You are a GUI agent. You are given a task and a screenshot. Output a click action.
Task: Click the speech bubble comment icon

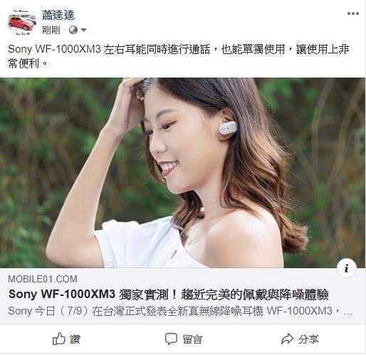[x=171, y=339]
